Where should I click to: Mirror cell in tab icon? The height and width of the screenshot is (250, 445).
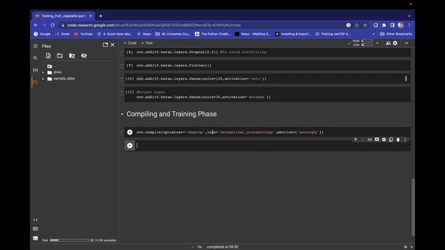[391, 140]
